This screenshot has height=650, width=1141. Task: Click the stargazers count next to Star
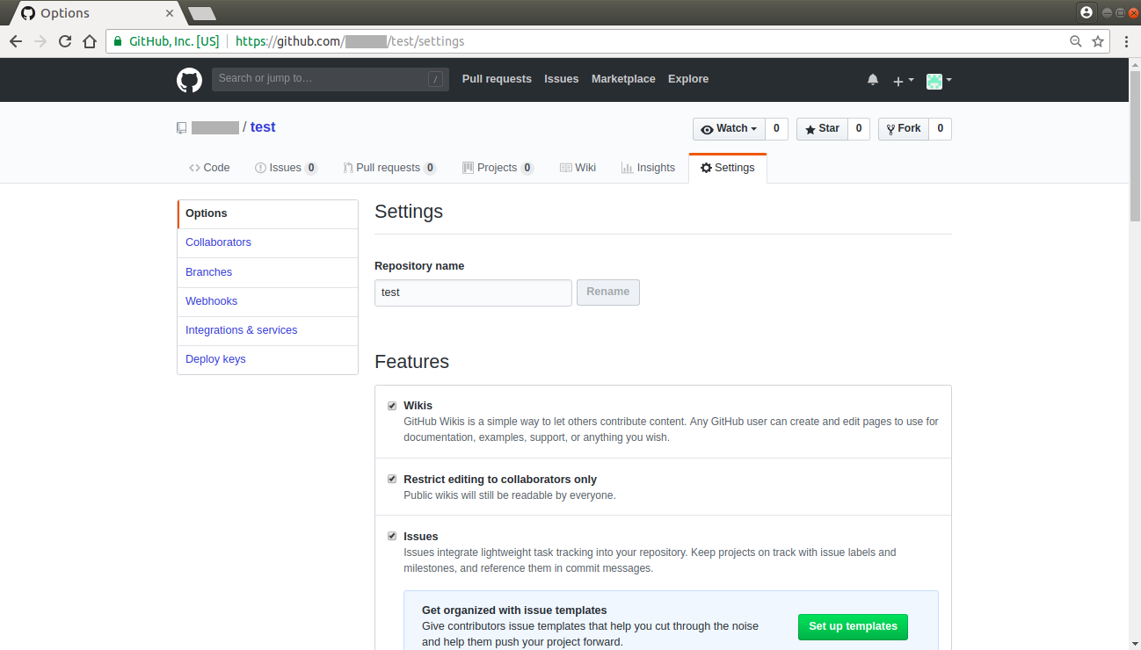coord(858,129)
